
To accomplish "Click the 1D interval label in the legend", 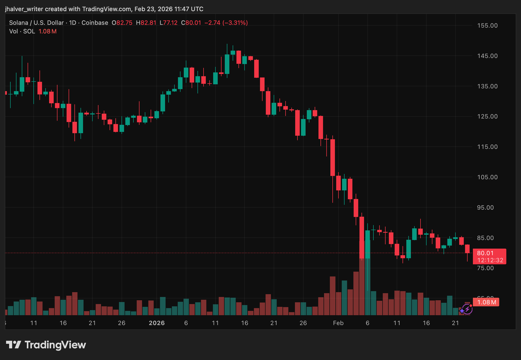I will click(x=73, y=23).
